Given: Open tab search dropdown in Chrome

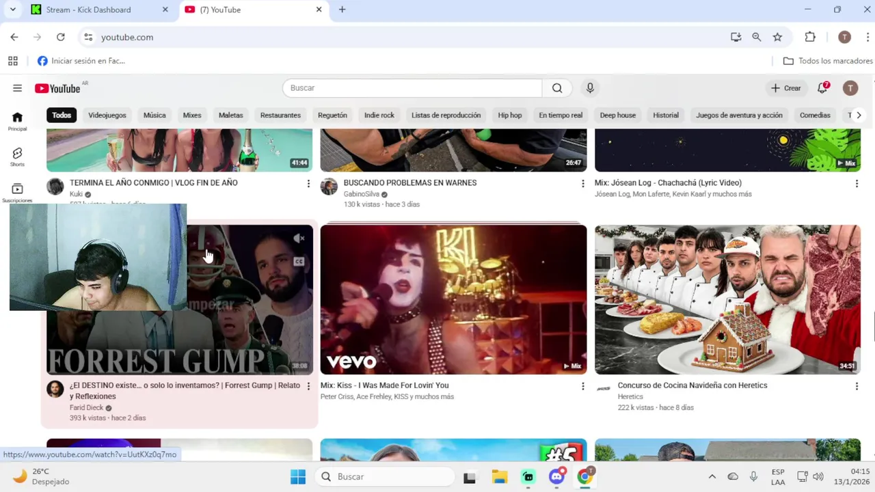Looking at the screenshot, I should [12, 10].
